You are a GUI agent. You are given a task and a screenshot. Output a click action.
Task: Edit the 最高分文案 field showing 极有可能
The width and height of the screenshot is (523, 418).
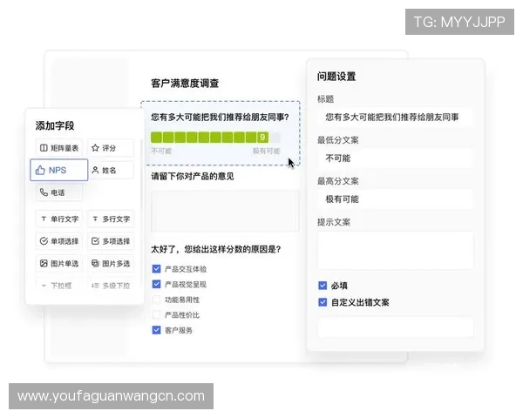[396, 199]
